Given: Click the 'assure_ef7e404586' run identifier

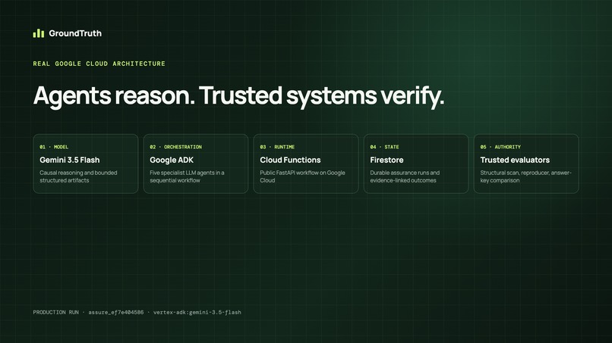Looking at the screenshot, I should coord(116,312).
